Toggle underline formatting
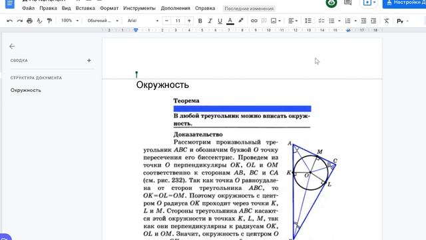Image resolution: width=426 pixels, height=240 pixels. click(x=220, y=21)
